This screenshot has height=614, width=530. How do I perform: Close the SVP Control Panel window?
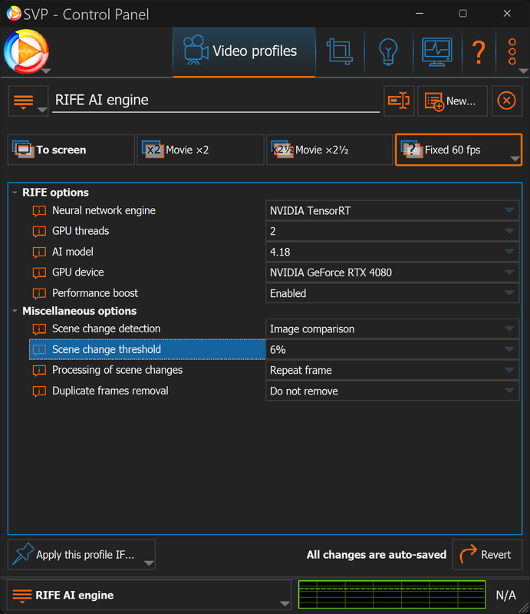pos(507,13)
